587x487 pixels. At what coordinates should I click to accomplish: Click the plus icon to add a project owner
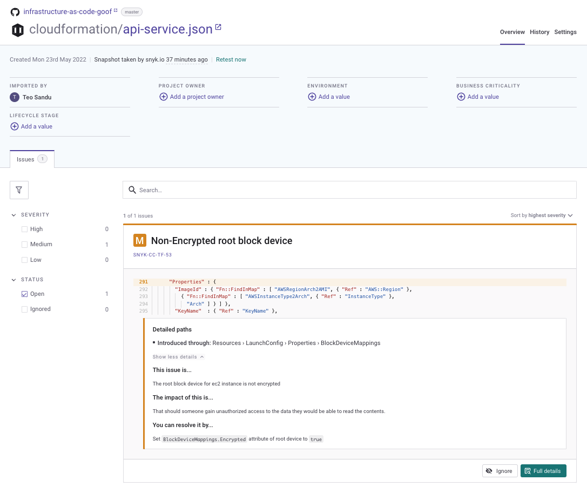point(164,97)
